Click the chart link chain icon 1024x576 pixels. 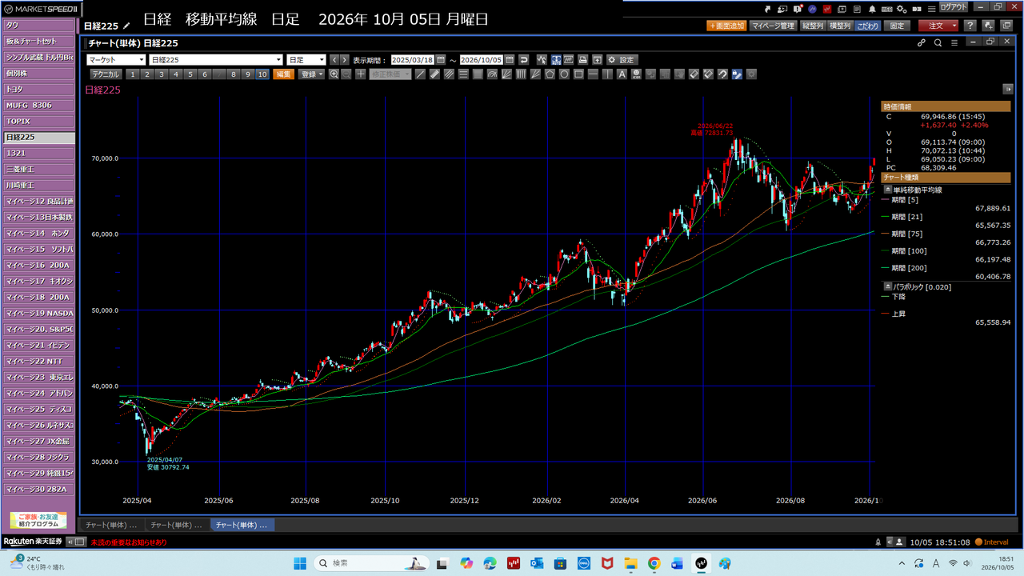pyautogui.click(x=922, y=42)
